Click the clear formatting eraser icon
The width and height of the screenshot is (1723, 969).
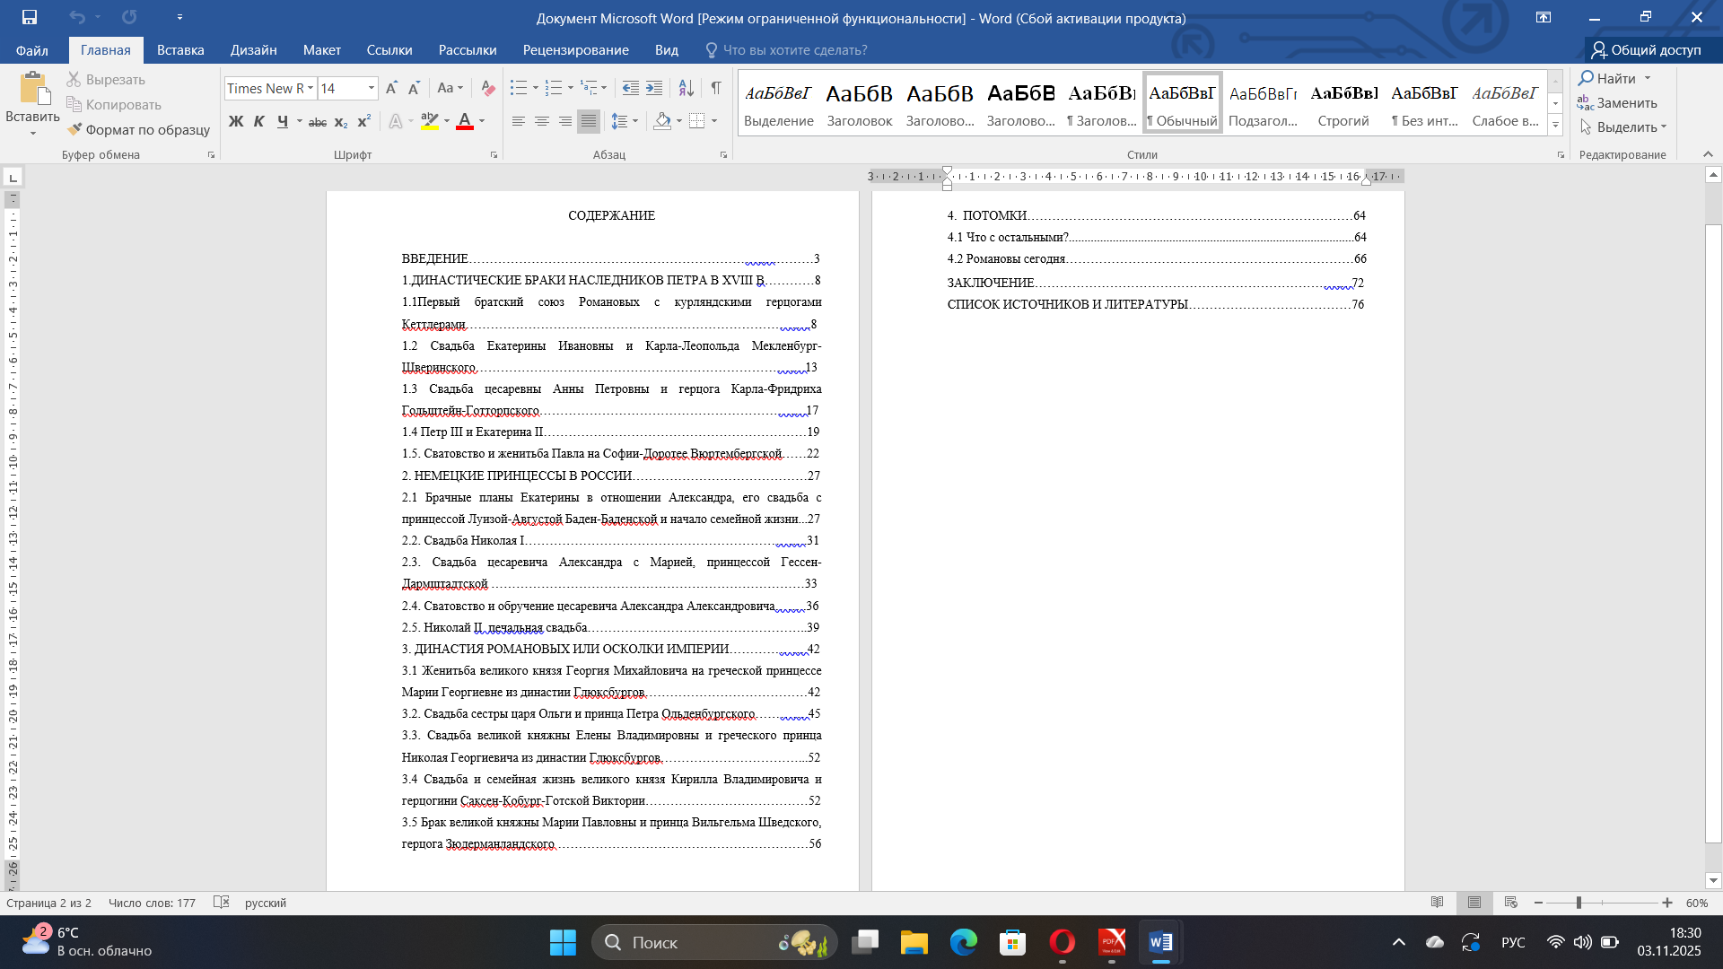tap(488, 88)
